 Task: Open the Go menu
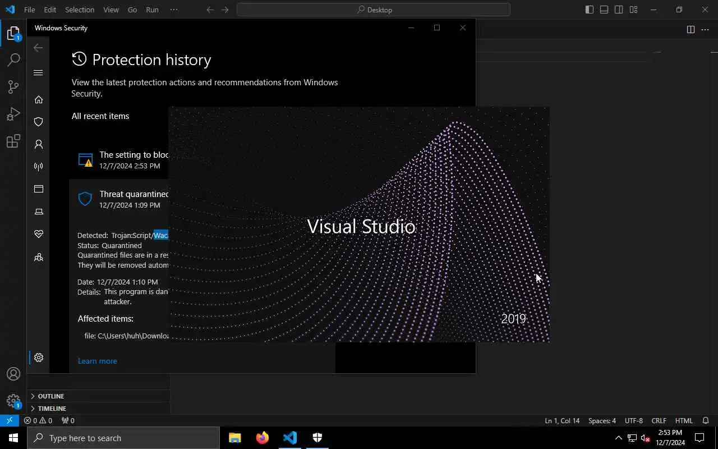(x=132, y=10)
